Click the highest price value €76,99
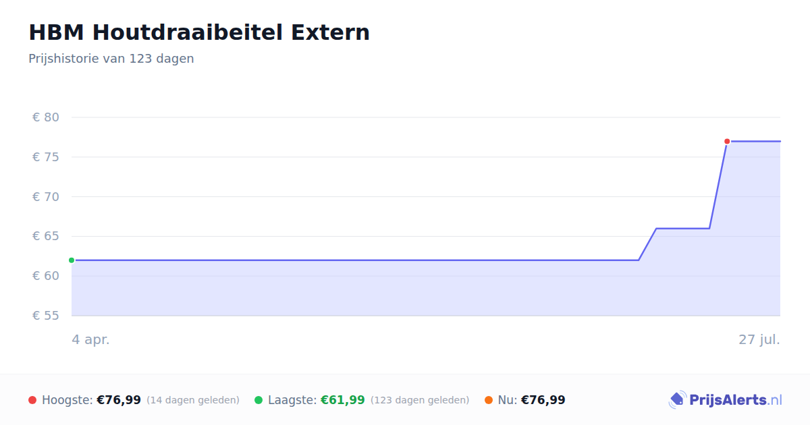Image resolution: width=810 pixels, height=425 pixels. tap(119, 400)
